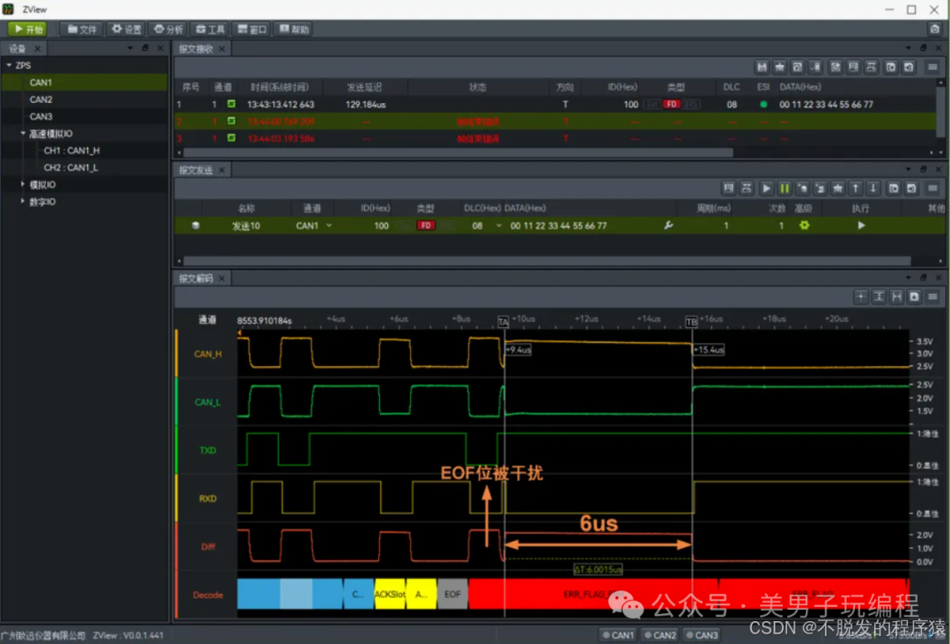
Task: Open the DLC dropdown in send row
Action: pyautogui.click(x=499, y=225)
